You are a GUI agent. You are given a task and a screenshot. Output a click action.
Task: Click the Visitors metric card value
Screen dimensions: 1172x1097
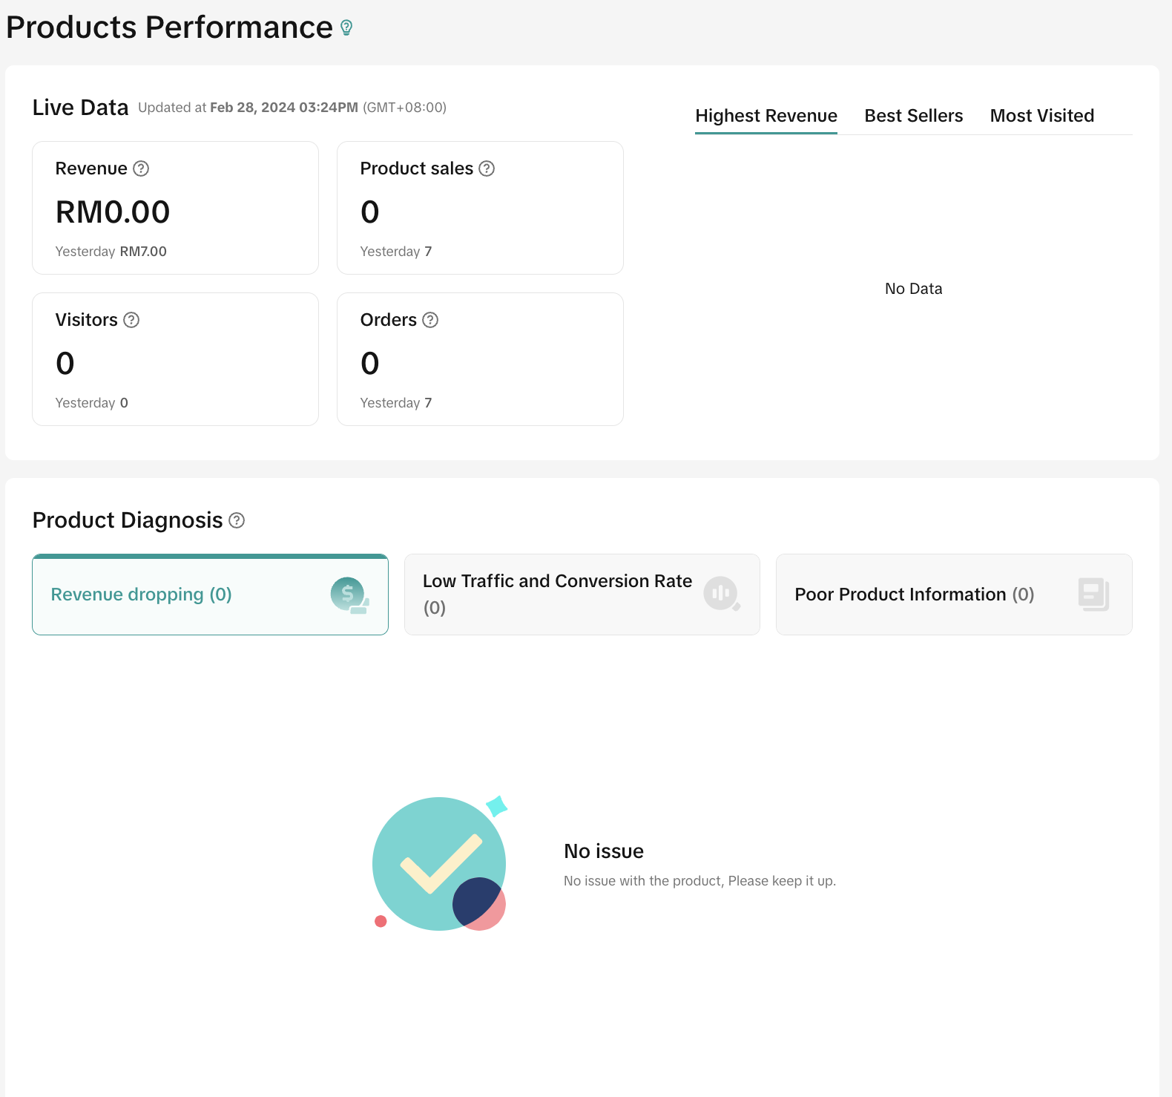click(65, 364)
